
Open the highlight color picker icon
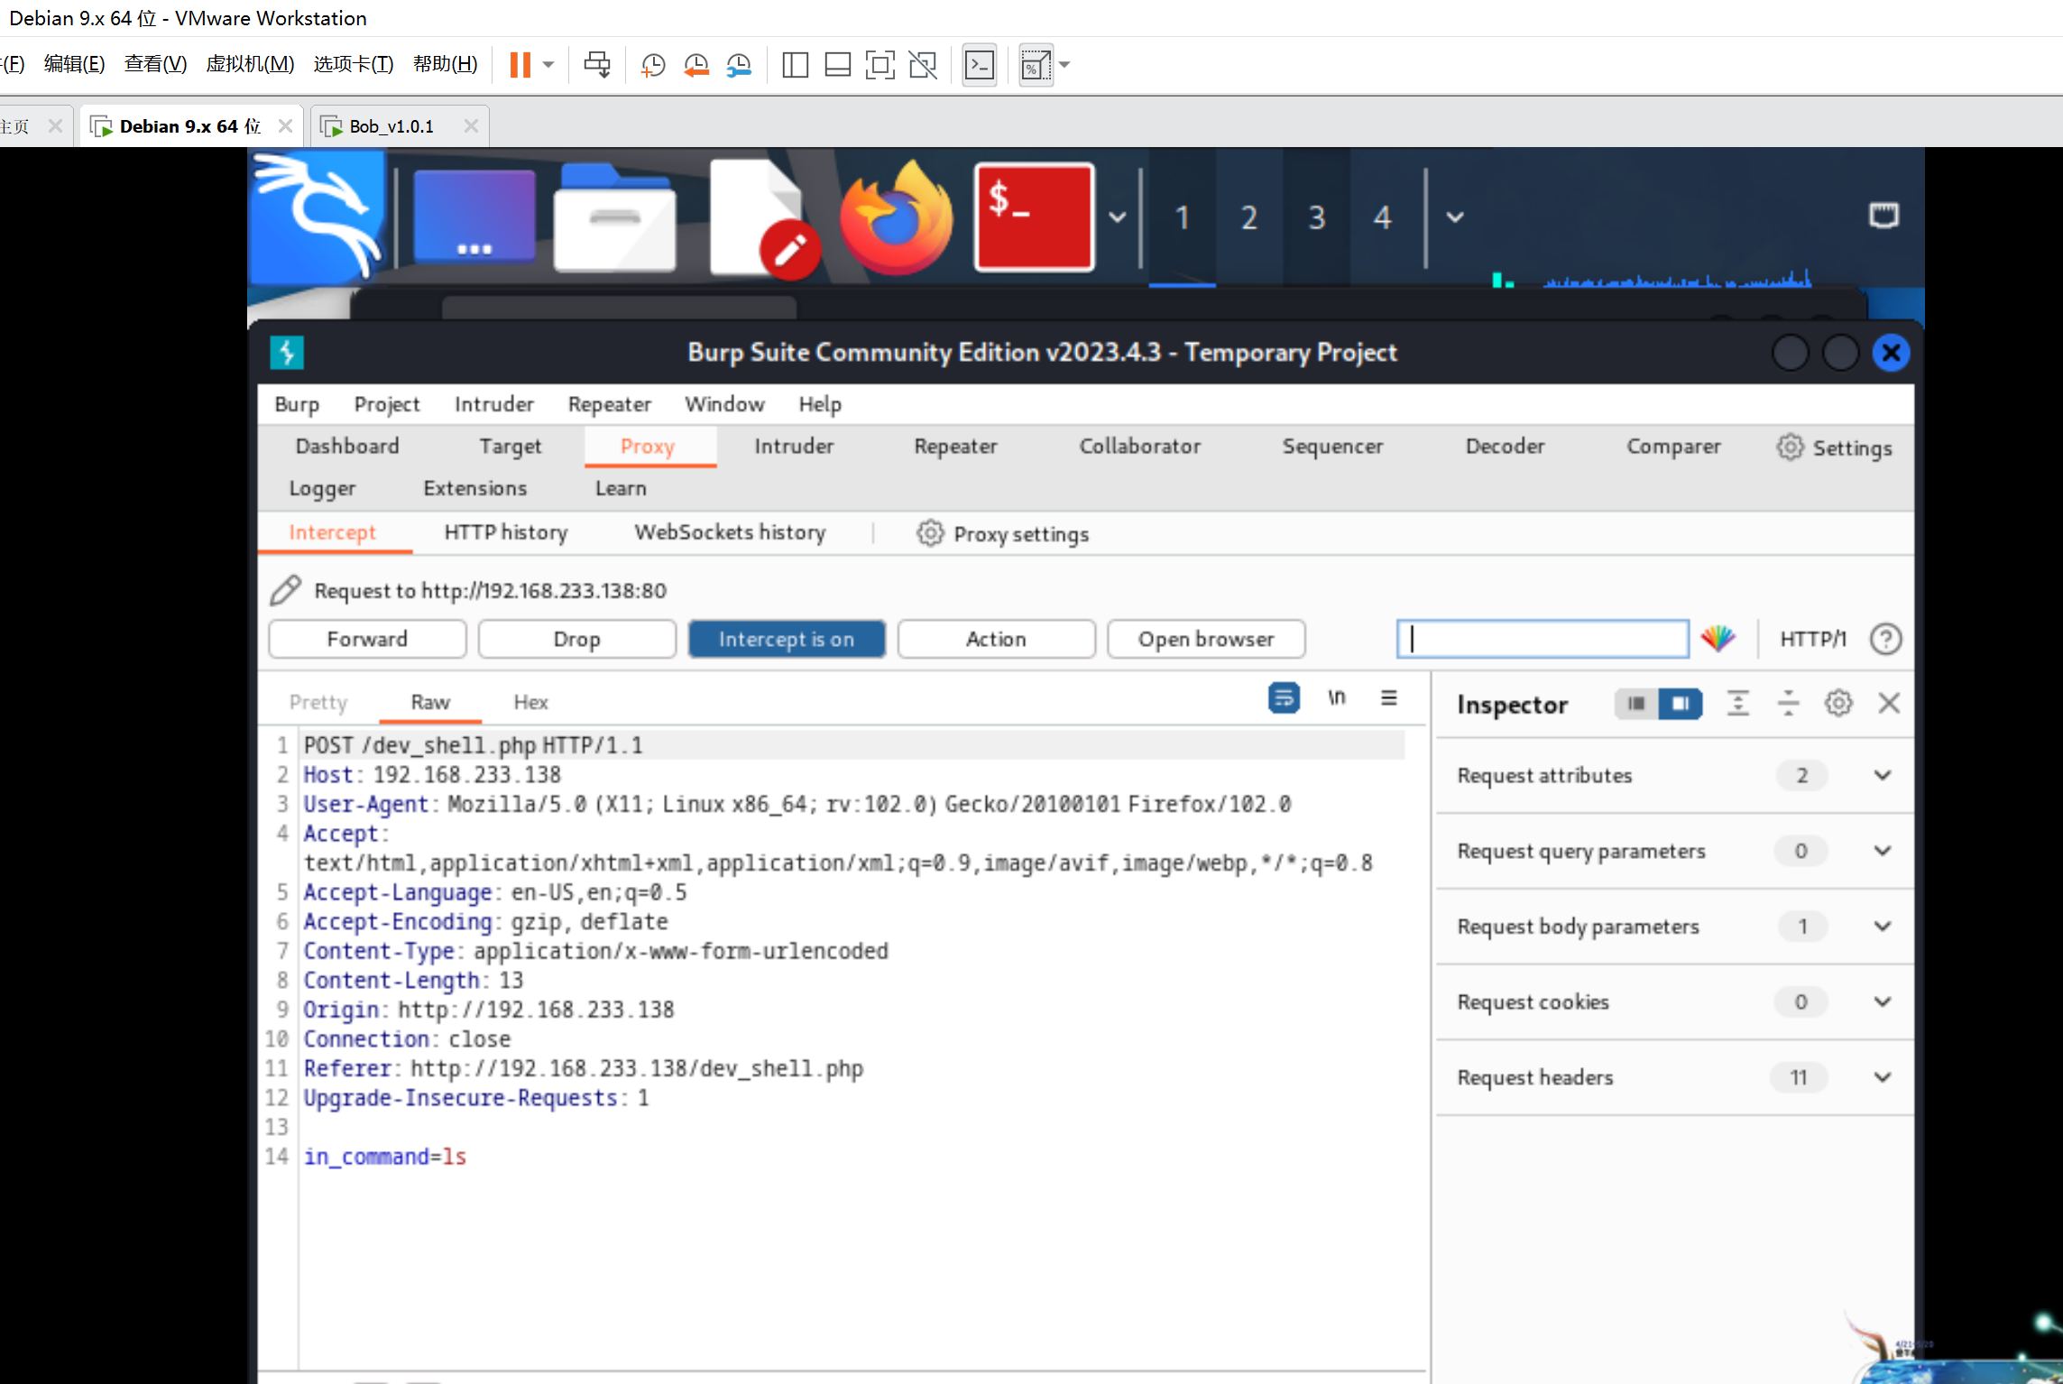[x=1718, y=639]
